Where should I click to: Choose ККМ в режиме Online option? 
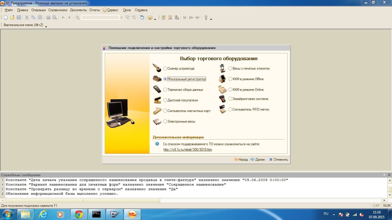click(230, 90)
